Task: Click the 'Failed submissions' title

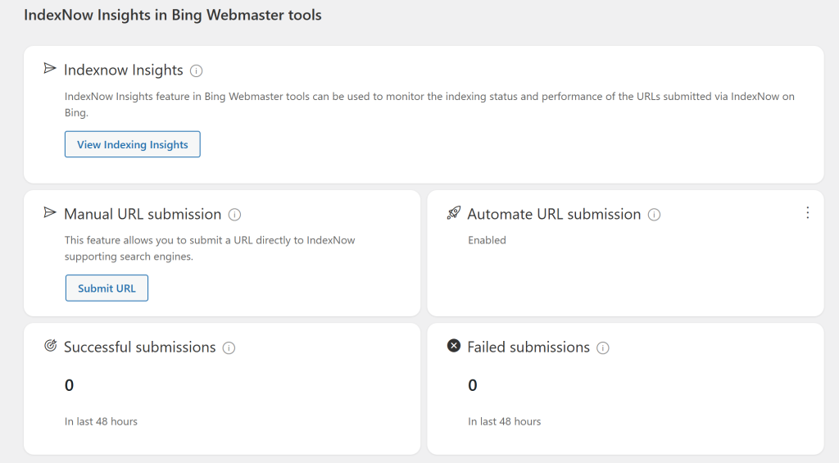Action: tap(528, 347)
